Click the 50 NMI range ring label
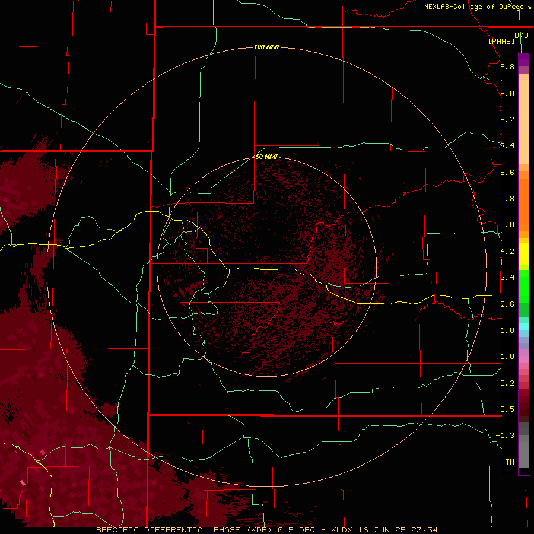The height and width of the screenshot is (534, 534). [x=266, y=157]
